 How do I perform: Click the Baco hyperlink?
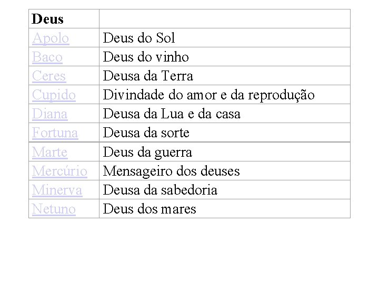pos(47,57)
